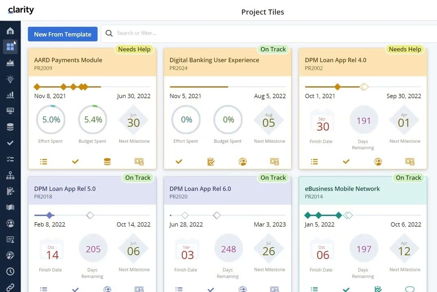437x292 pixels.
Task: Open the lightbulb ideas icon in sidebar
Action: tap(10, 79)
